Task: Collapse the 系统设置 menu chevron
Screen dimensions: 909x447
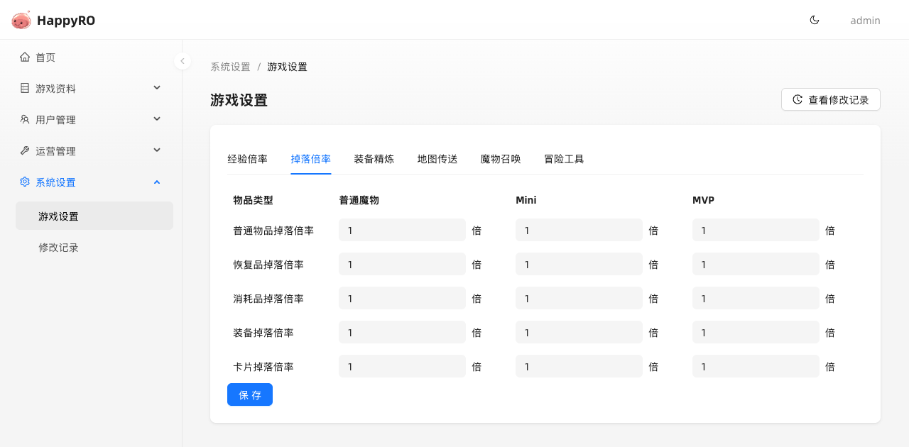Action: [x=157, y=182]
